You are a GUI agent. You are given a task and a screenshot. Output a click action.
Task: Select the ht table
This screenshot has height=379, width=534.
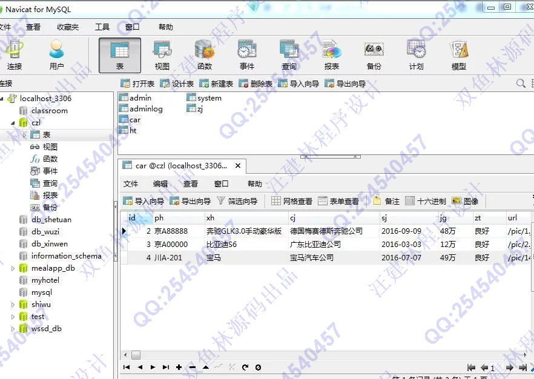click(128, 130)
